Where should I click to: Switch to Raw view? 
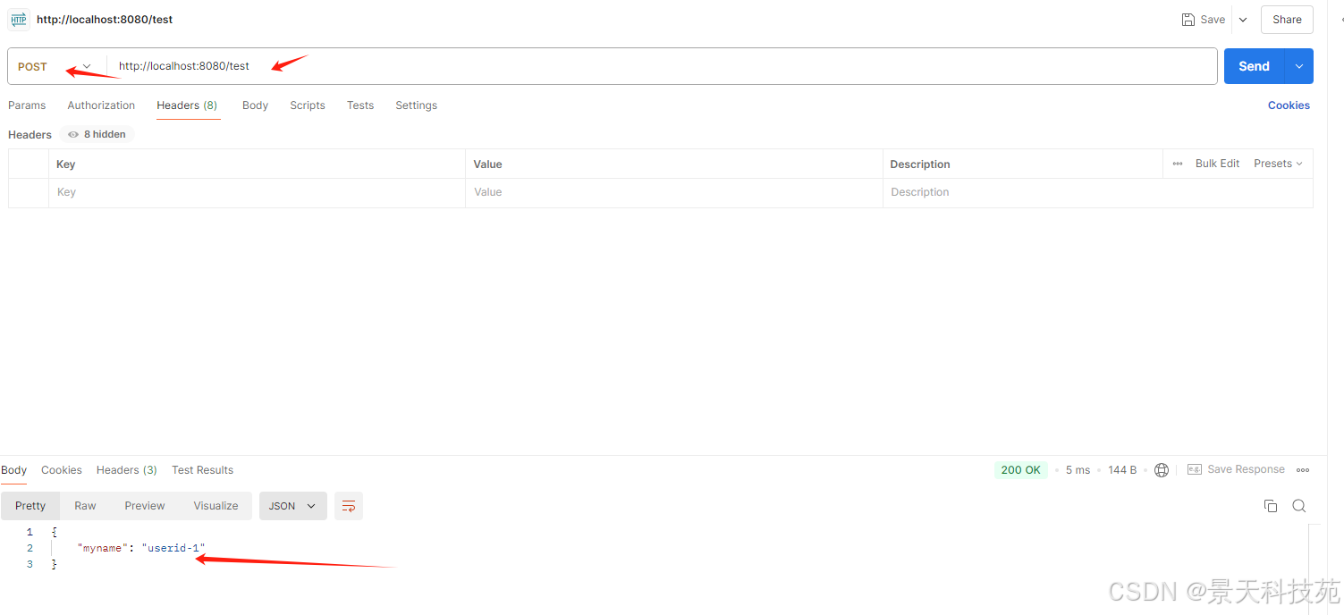pyautogui.click(x=85, y=506)
